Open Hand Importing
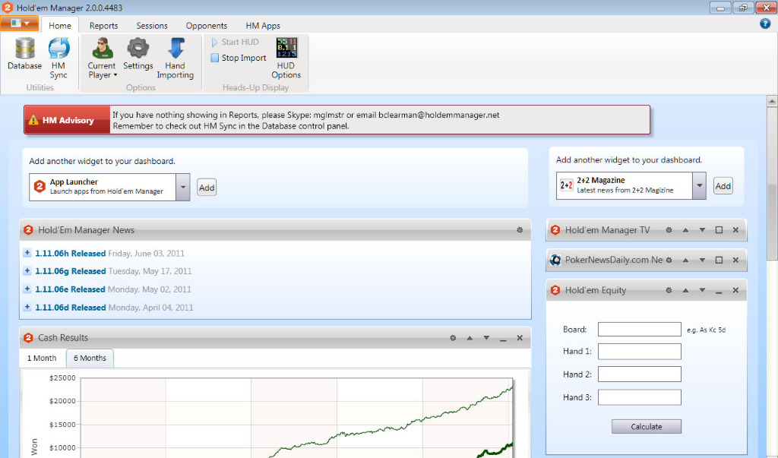778x458 pixels. pos(176,58)
